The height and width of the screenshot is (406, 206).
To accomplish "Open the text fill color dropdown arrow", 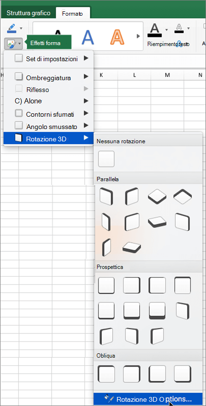I will pyautogui.click(x=167, y=29).
